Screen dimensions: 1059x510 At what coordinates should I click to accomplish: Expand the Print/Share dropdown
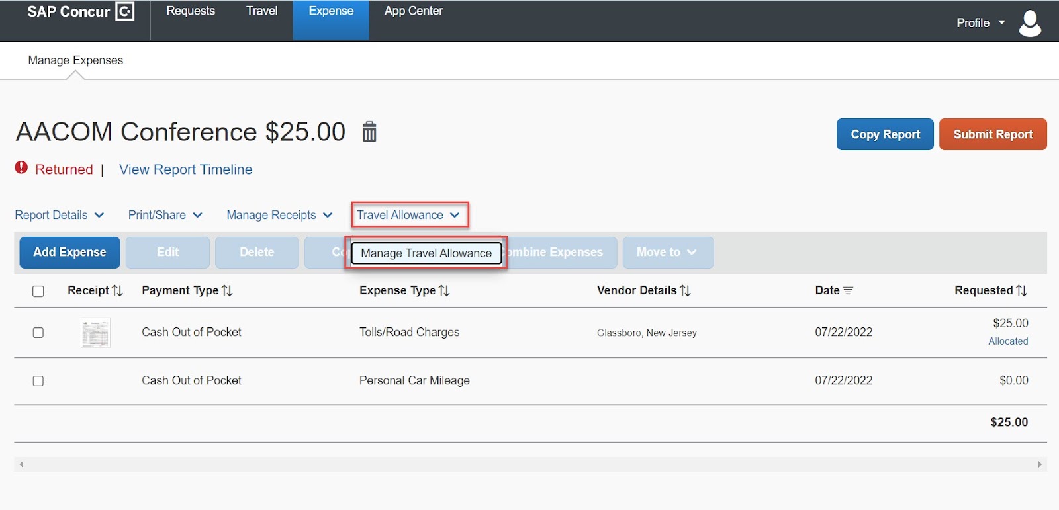[x=165, y=215]
